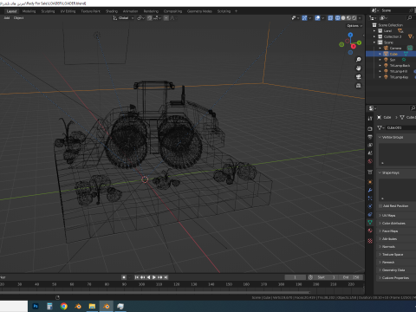Open the viewport shading options dropdown arrow

click(360, 18)
